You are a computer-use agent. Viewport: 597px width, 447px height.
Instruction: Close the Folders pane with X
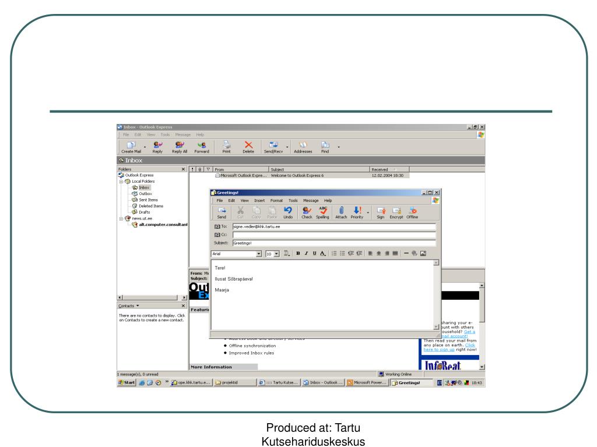coord(183,169)
